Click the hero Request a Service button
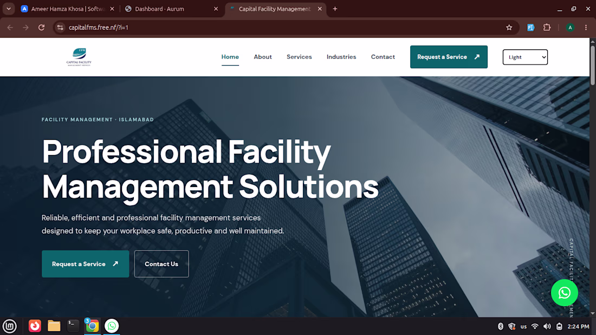596x335 pixels. pos(86,264)
